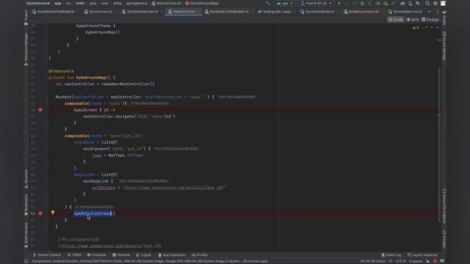Viewport: 470px width, 264px height.
Task: Click the rememberNavController() call
Action: pyautogui.click(x=128, y=84)
